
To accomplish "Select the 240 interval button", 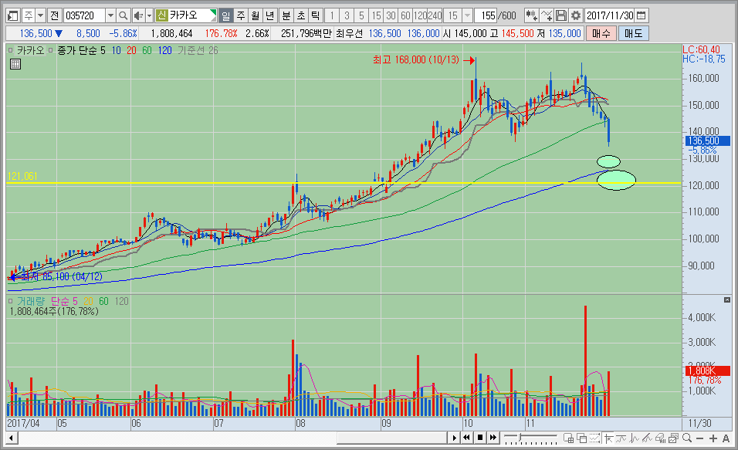I will click(x=435, y=15).
